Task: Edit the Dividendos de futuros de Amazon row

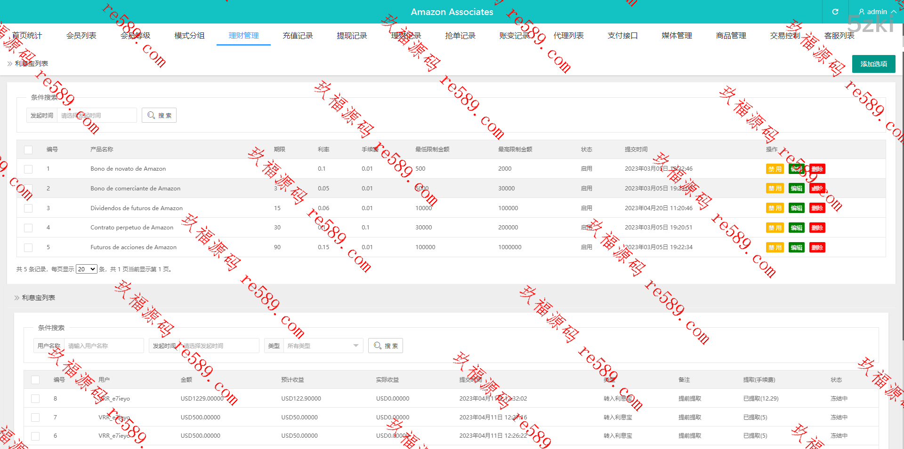Action: coord(797,208)
